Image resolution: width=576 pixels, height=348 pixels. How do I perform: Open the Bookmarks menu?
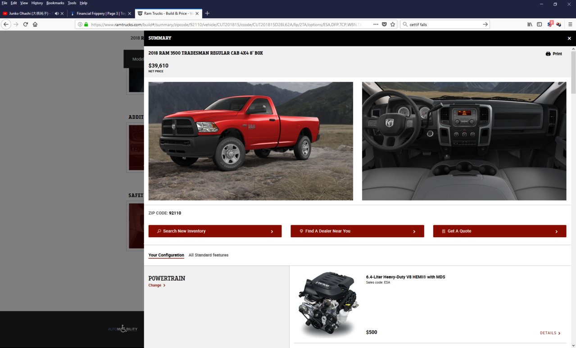point(55,3)
